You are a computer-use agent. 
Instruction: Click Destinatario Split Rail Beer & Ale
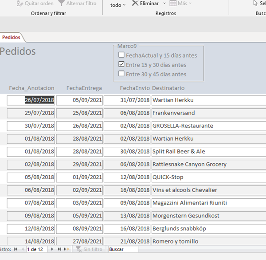click(x=209, y=152)
